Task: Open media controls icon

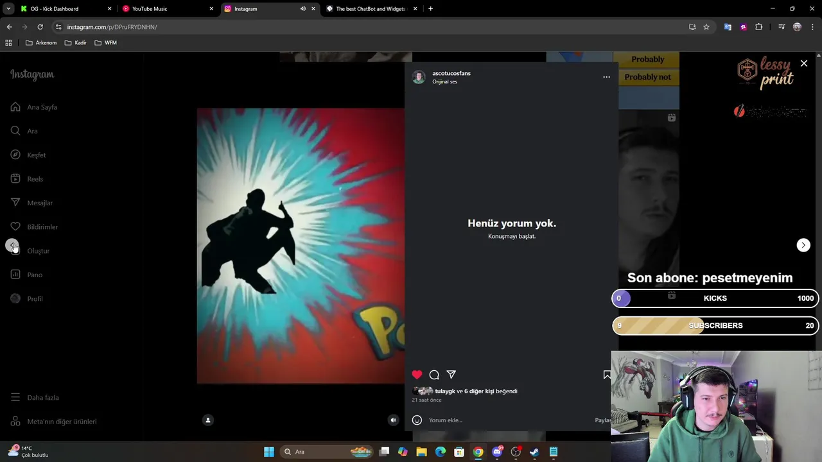Action: point(782,27)
